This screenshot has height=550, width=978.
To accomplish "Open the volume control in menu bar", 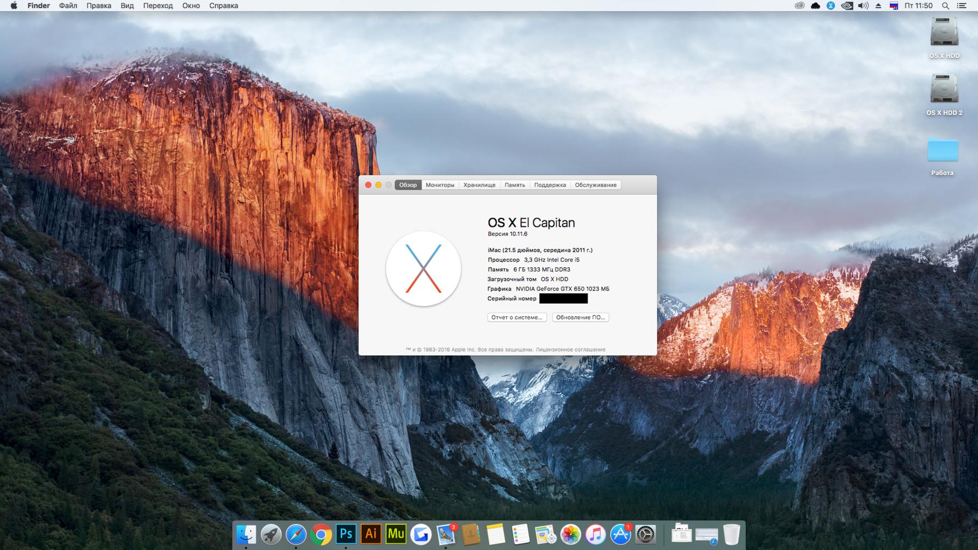I will point(863,5).
